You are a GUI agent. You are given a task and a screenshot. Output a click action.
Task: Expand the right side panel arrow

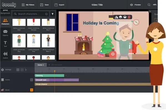click(150, 11)
